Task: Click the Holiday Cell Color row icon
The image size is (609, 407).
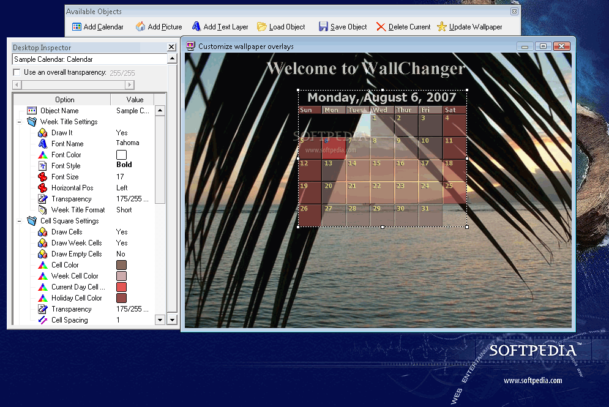Action: pyautogui.click(x=43, y=298)
